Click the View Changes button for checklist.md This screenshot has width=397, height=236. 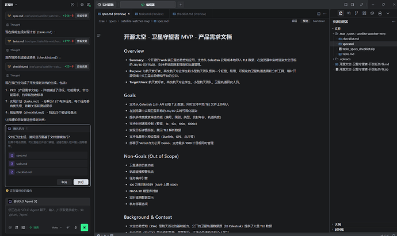(82, 67)
